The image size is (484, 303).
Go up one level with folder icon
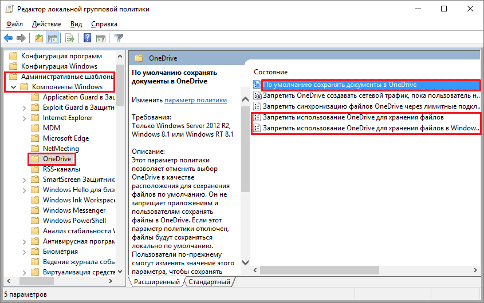38,38
